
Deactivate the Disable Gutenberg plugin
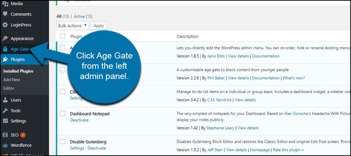click(97, 148)
